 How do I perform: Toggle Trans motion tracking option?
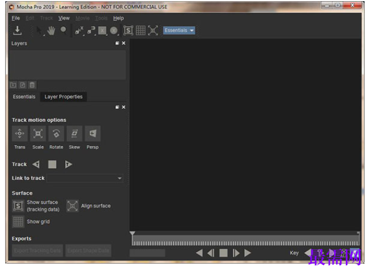[20, 133]
